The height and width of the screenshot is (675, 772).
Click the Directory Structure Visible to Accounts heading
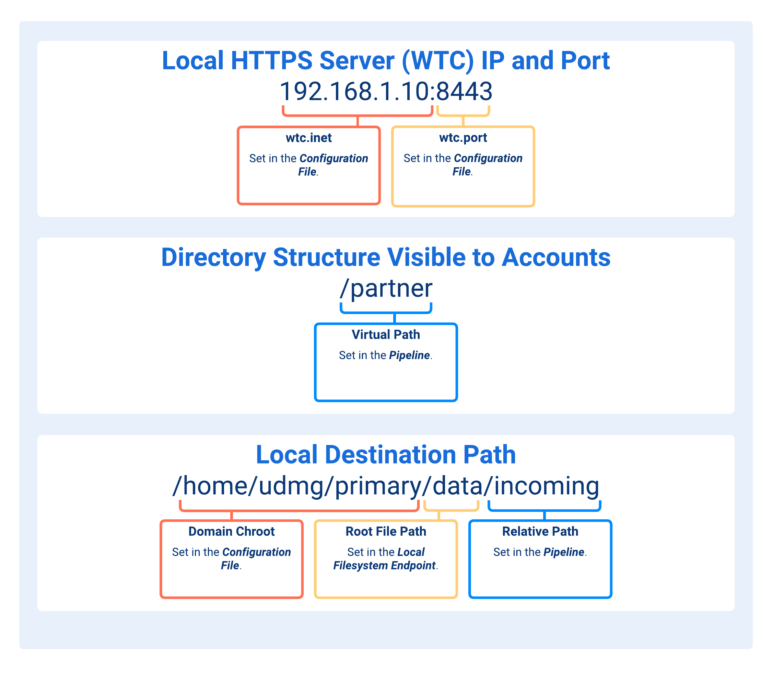pos(386,258)
